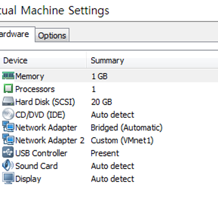Select the Display device label
The image size is (218, 218).
28,179
